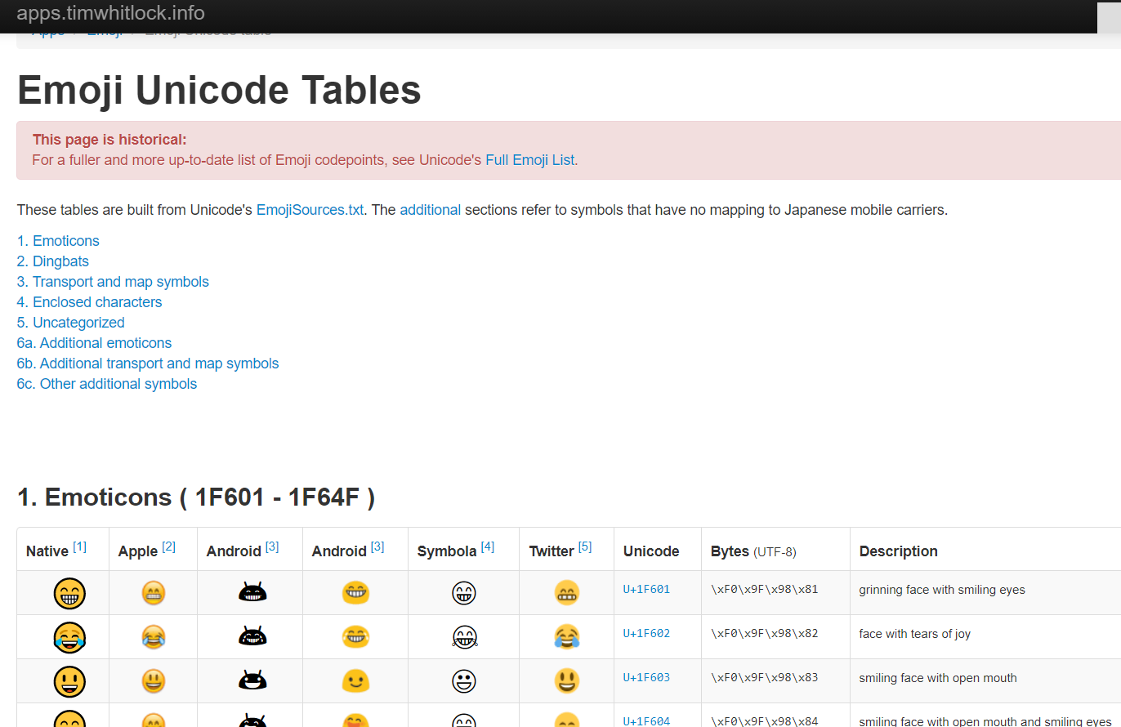Open Unicode's Full Emoji List link
The width and height of the screenshot is (1121, 727).
tap(529, 160)
